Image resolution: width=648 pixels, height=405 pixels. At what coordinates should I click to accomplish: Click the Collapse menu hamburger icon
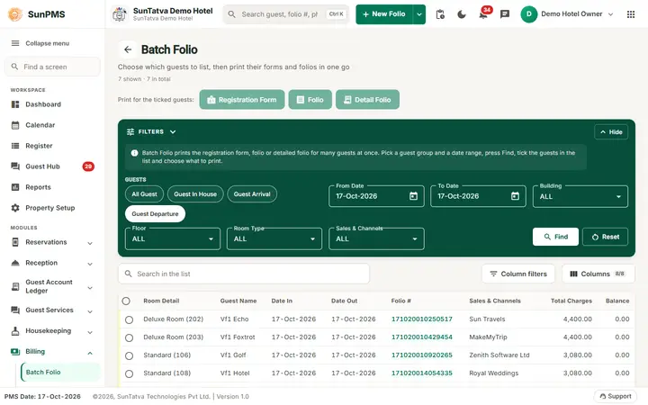15,43
